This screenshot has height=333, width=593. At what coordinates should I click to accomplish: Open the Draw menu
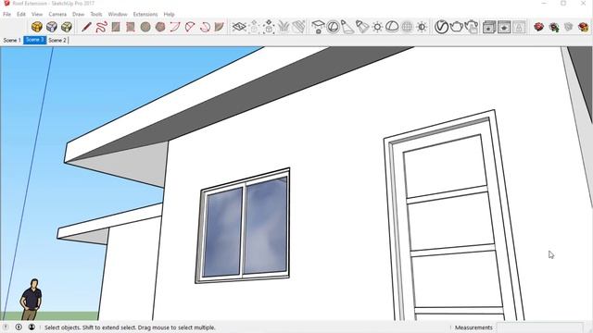click(x=78, y=14)
